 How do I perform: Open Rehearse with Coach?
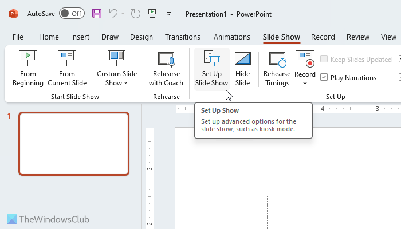166,68
